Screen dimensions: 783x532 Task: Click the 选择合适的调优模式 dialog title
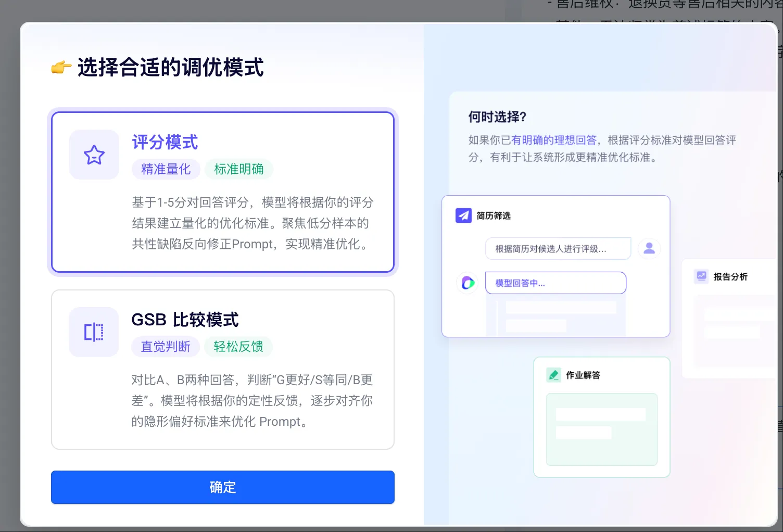point(171,68)
